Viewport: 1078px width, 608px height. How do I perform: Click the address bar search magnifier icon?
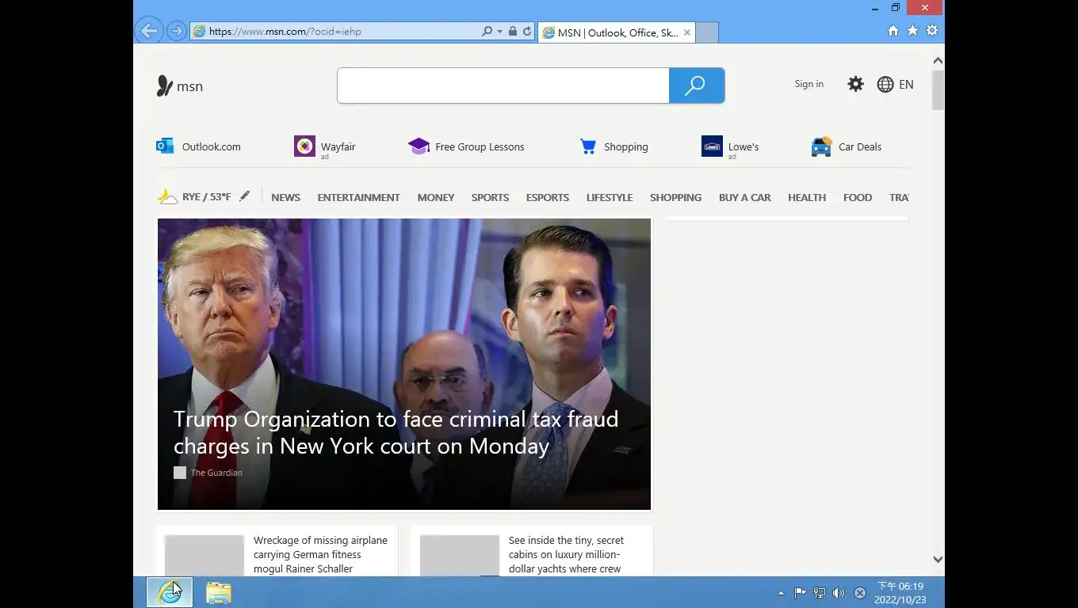pyautogui.click(x=487, y=32)
